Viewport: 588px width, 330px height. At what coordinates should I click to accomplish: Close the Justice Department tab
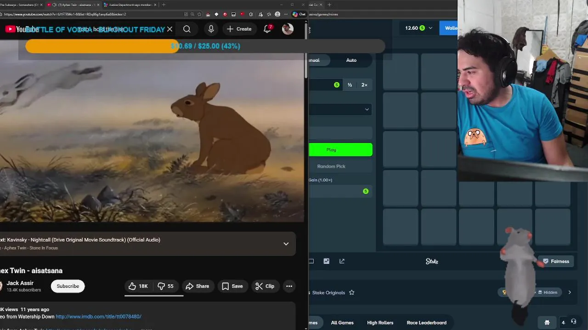pyautogui.click(x=155, y=5)
